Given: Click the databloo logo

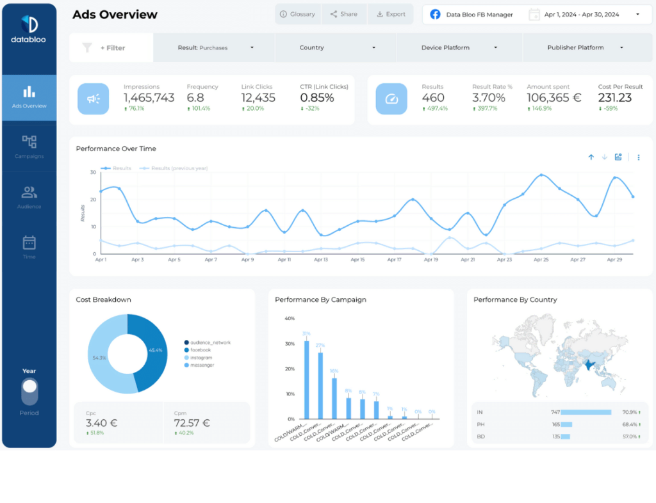Looking at the screenshot, I should [x=29, y=30].
